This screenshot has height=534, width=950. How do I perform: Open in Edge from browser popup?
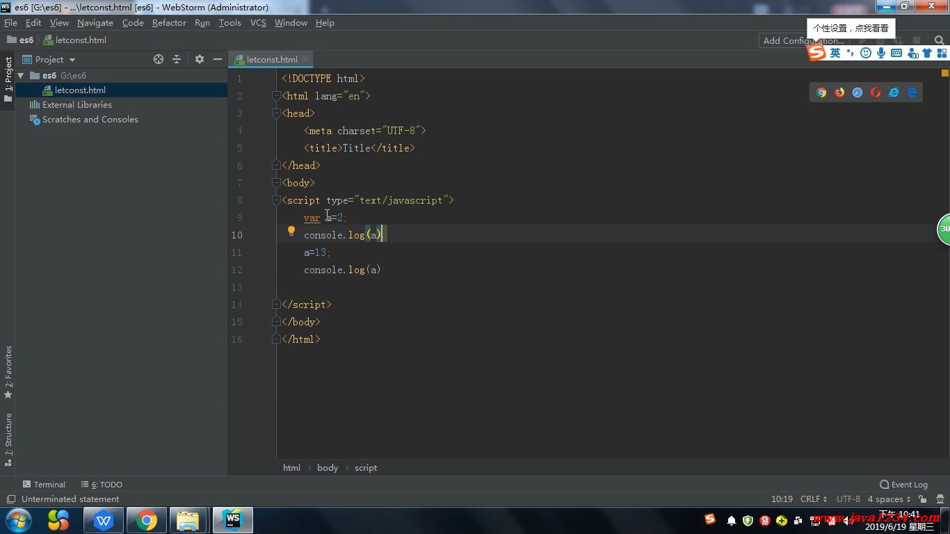(912, 92)
